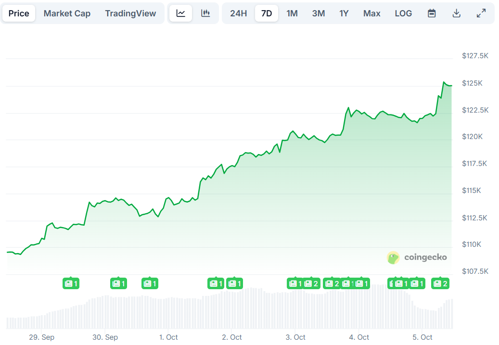
Task: Select the 1Y timeframe button
Action: [344, 13]
